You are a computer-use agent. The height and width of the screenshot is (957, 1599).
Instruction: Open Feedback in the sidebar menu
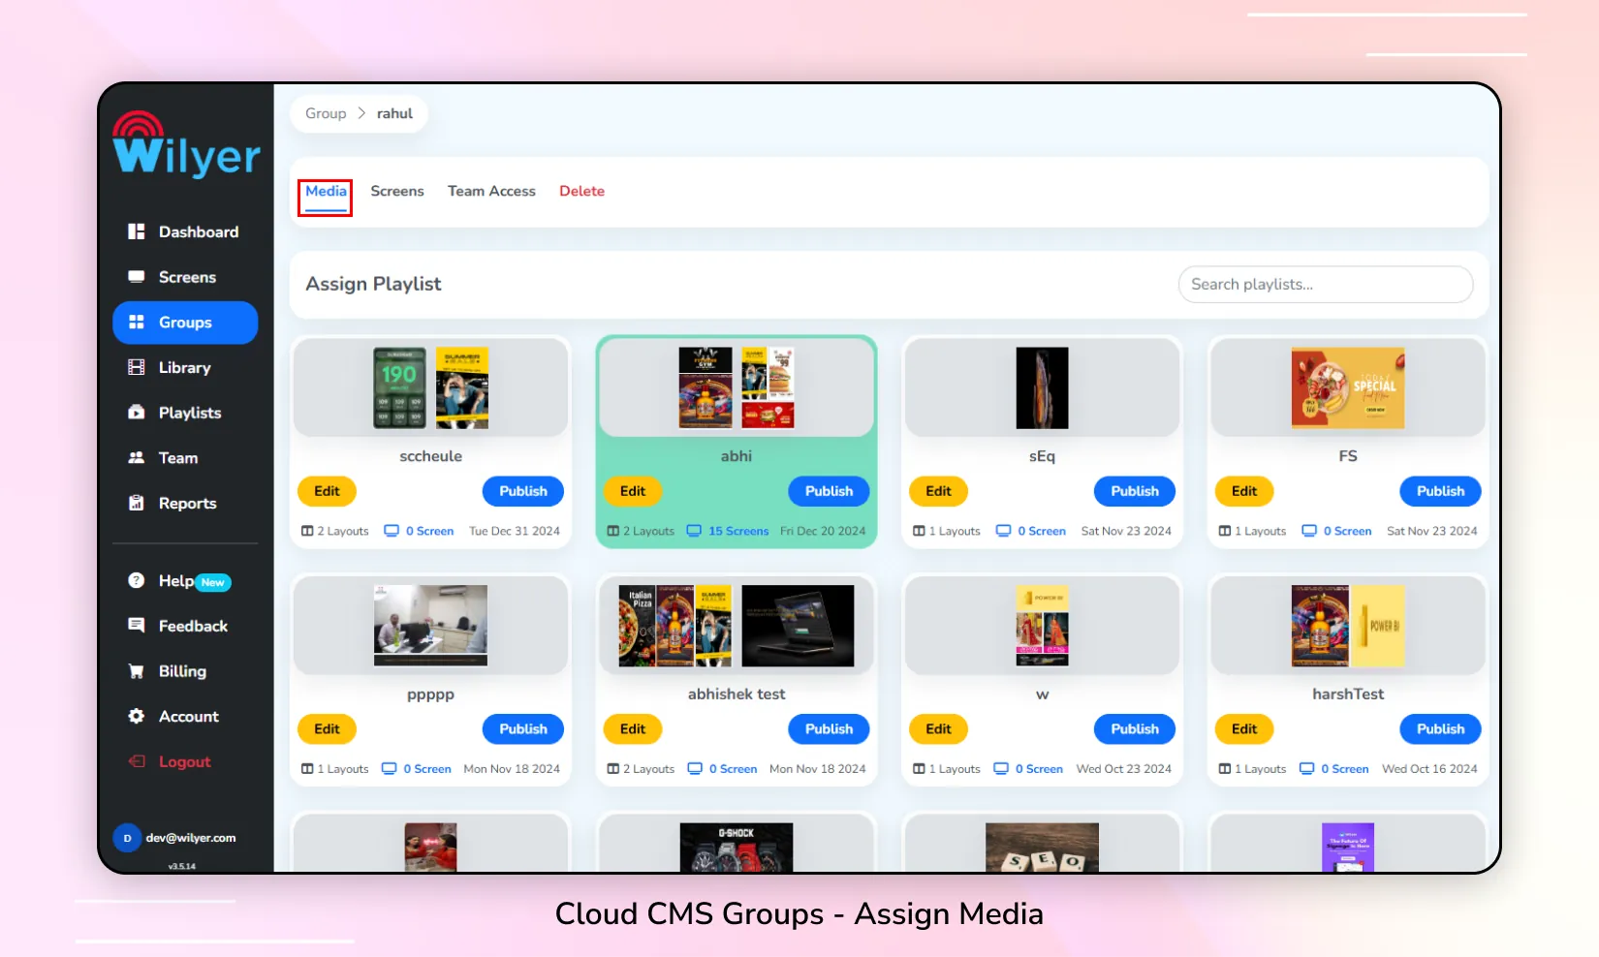185,626
